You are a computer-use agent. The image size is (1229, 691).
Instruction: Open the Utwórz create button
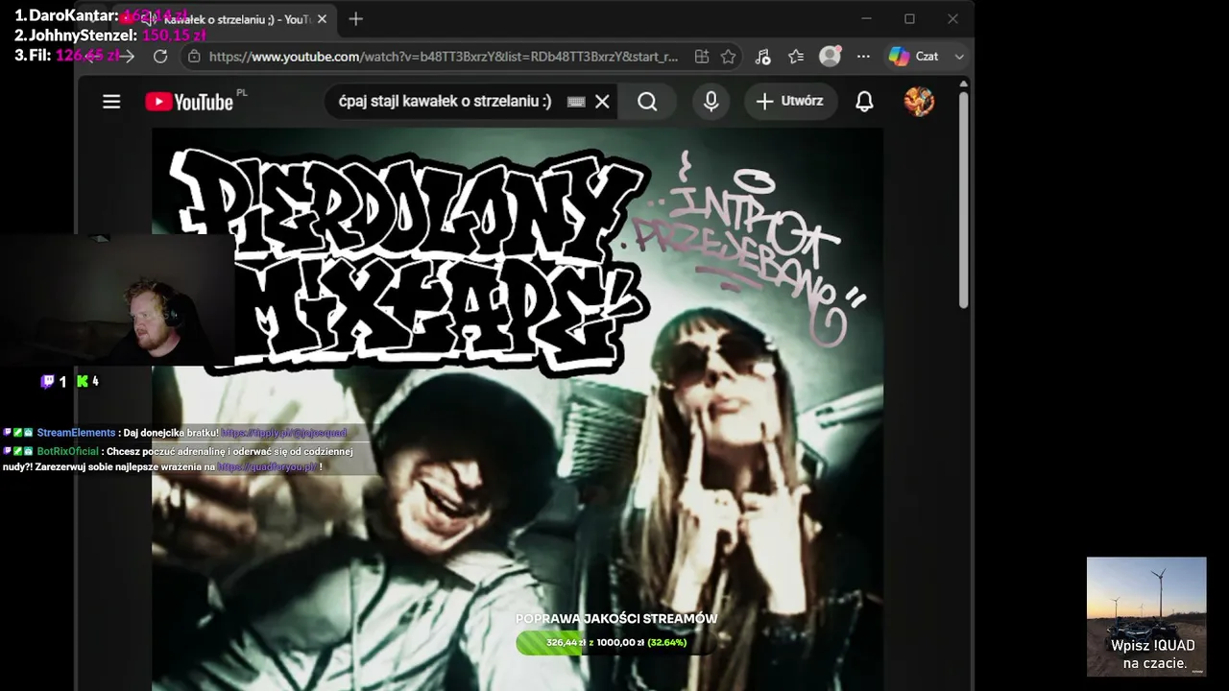789,101
